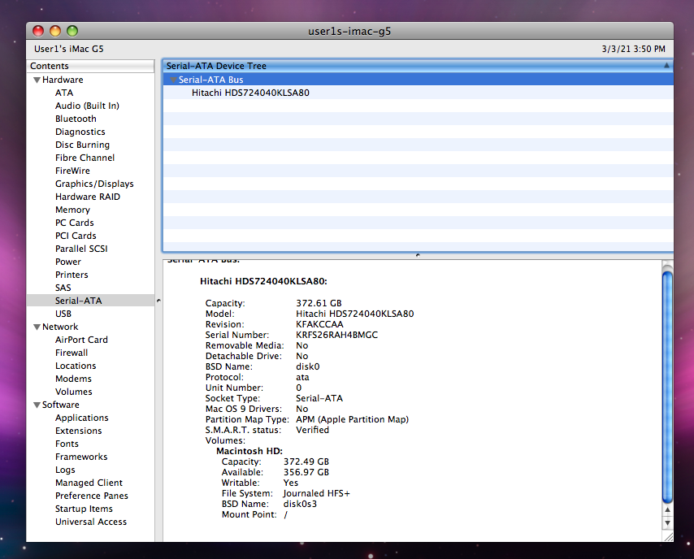Select Printers in the sidebar
This screenshot has width=694, height=559.
pos(72,275)
